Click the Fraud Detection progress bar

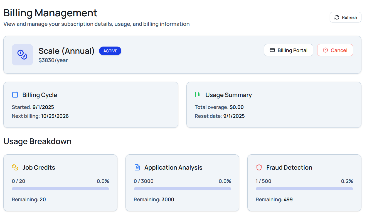click(x=304, y=189)
